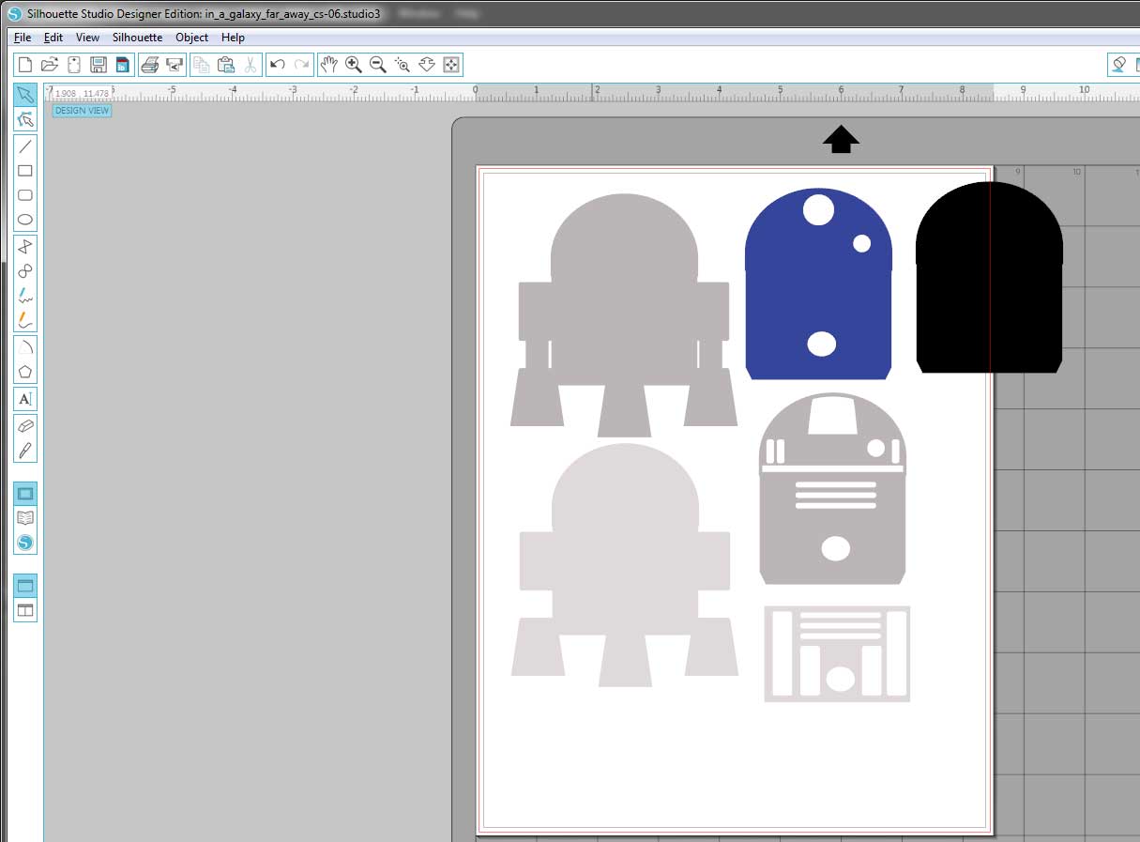Viewport: 1140px width, 842px height.
Task: Toggle the Library view button
Action: click(25, 518)
